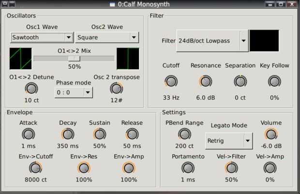Open the window menu icon in title bar
This screenshot has height=194, width=300.
click(5, 4)
